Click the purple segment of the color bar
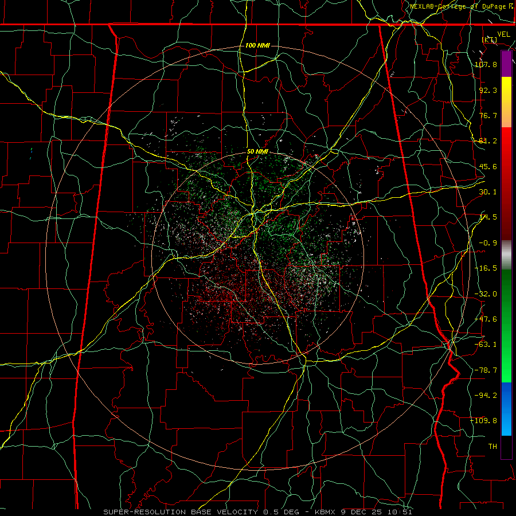516x516 pixels. pyautogui.click(x=506, y=64)
